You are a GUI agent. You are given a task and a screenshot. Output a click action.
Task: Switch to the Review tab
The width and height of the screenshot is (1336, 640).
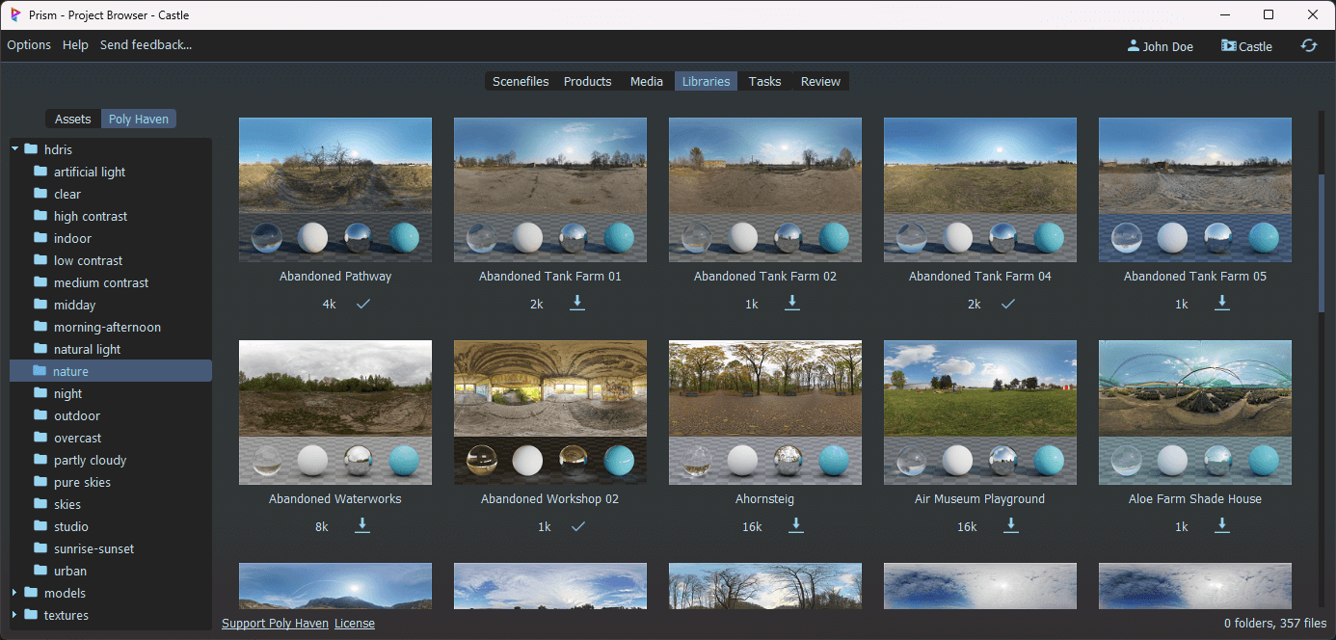click(x=821, y=82)
